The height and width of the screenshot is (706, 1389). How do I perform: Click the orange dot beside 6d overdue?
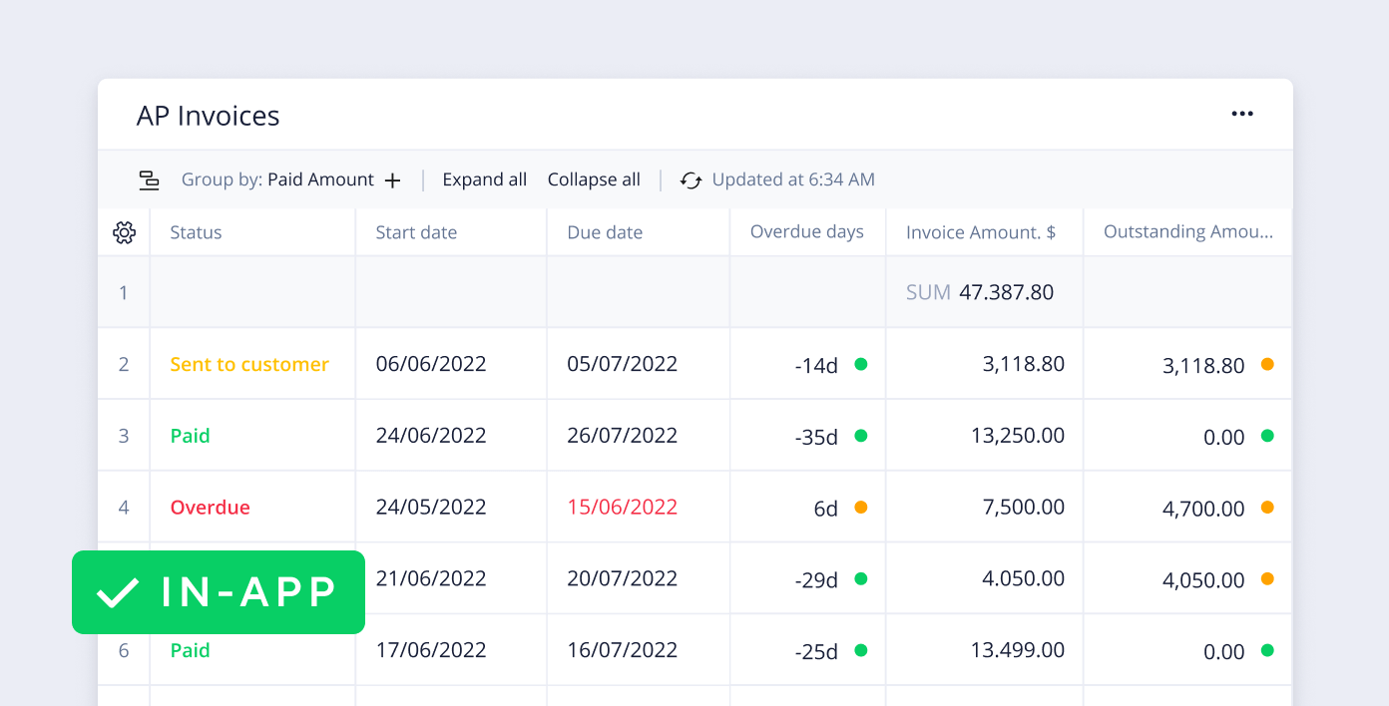[860, 508]
